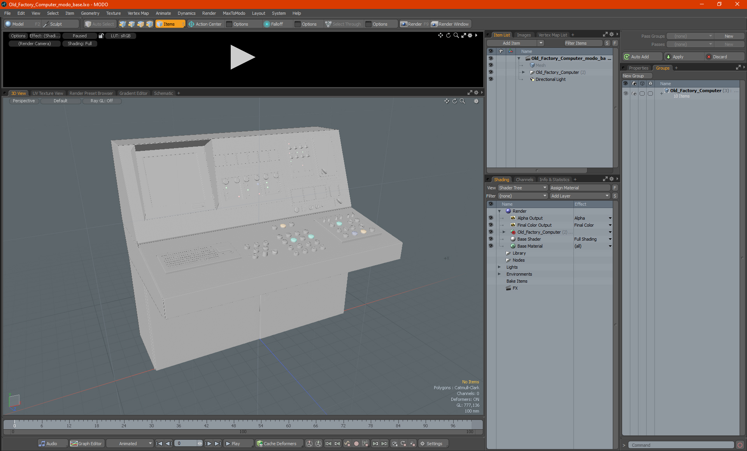This screenshot has width=747, height=451.
Task: Open timeline Settings gear
Action: click(423, 444)
